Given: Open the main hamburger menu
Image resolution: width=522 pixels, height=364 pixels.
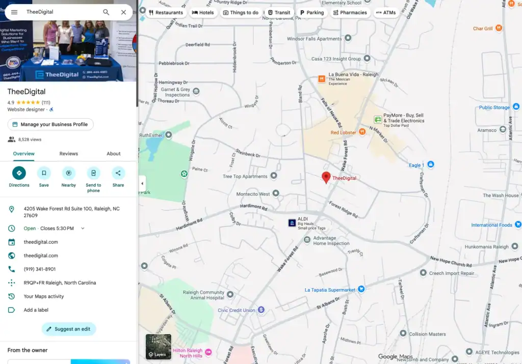Looking at the screenshot, I should click(x=14, y=11).
